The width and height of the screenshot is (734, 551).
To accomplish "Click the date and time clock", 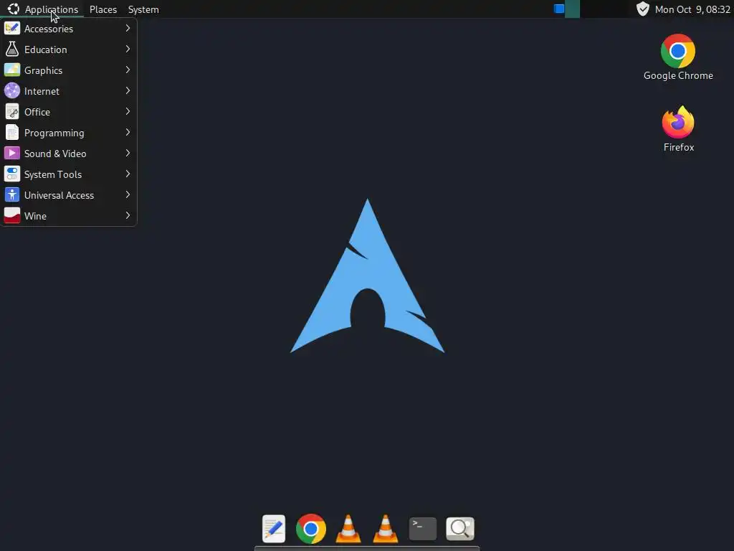I will (x=692, y=9).
